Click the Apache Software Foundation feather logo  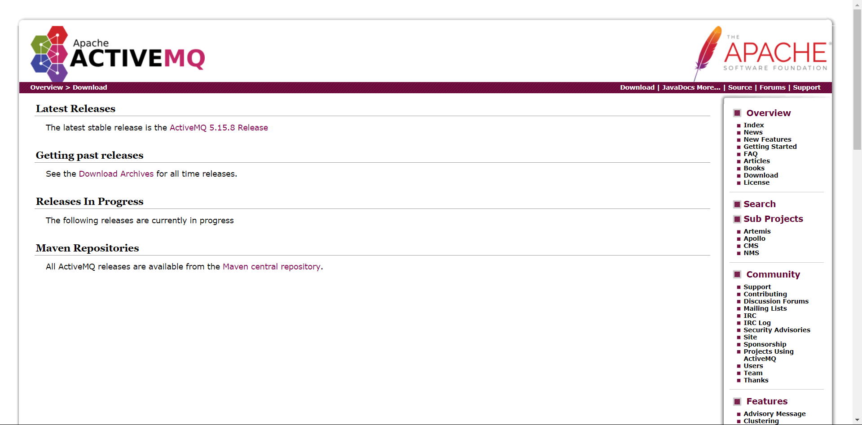(762, 54)
